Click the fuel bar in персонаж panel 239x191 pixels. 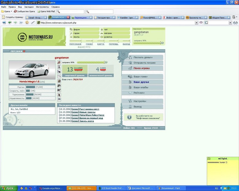click(148, 43)
